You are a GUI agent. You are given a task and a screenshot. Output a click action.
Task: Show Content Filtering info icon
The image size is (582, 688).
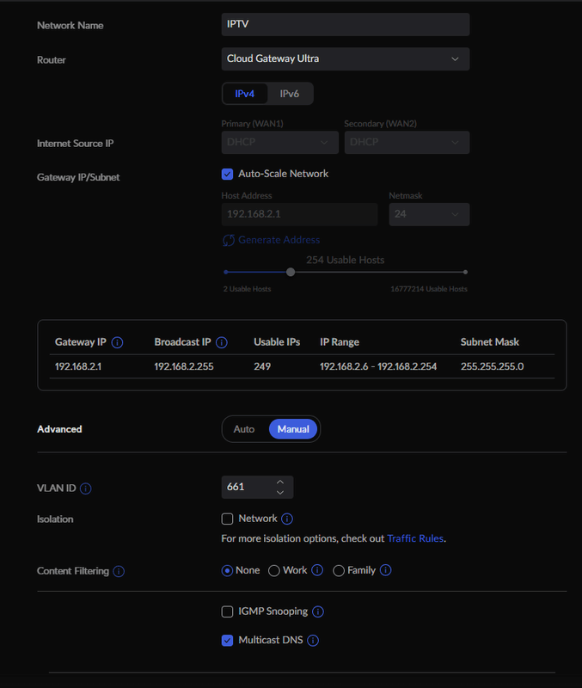pyautogui.click(x=119, y=571)
